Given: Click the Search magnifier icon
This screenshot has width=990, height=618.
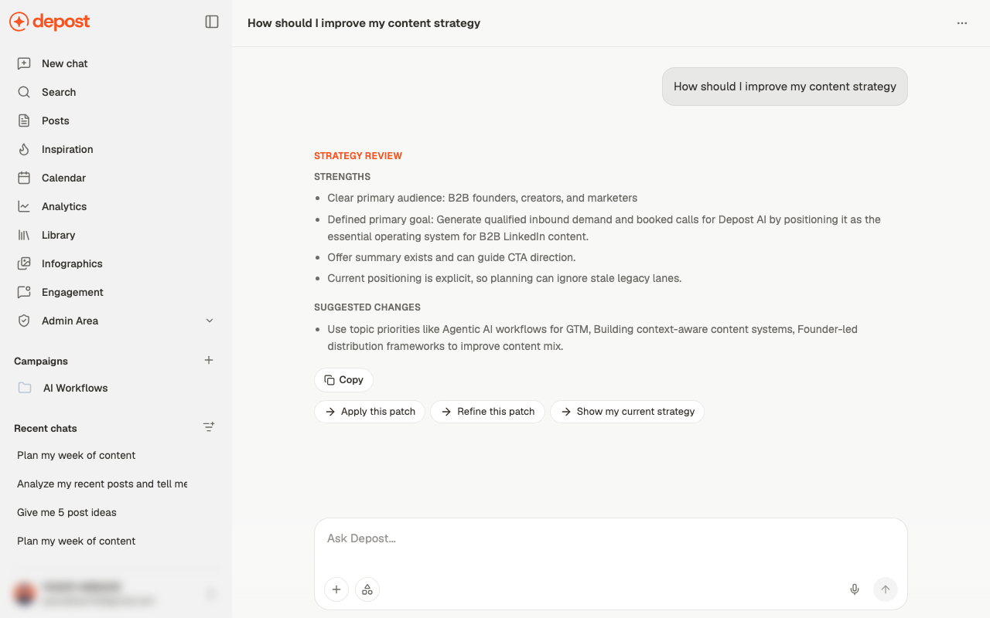Looking at the screenshot, I should (x=24, y=92).
